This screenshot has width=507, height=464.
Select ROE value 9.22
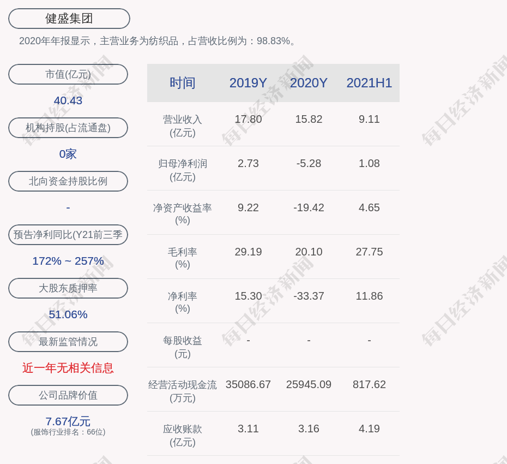[248, 207]
